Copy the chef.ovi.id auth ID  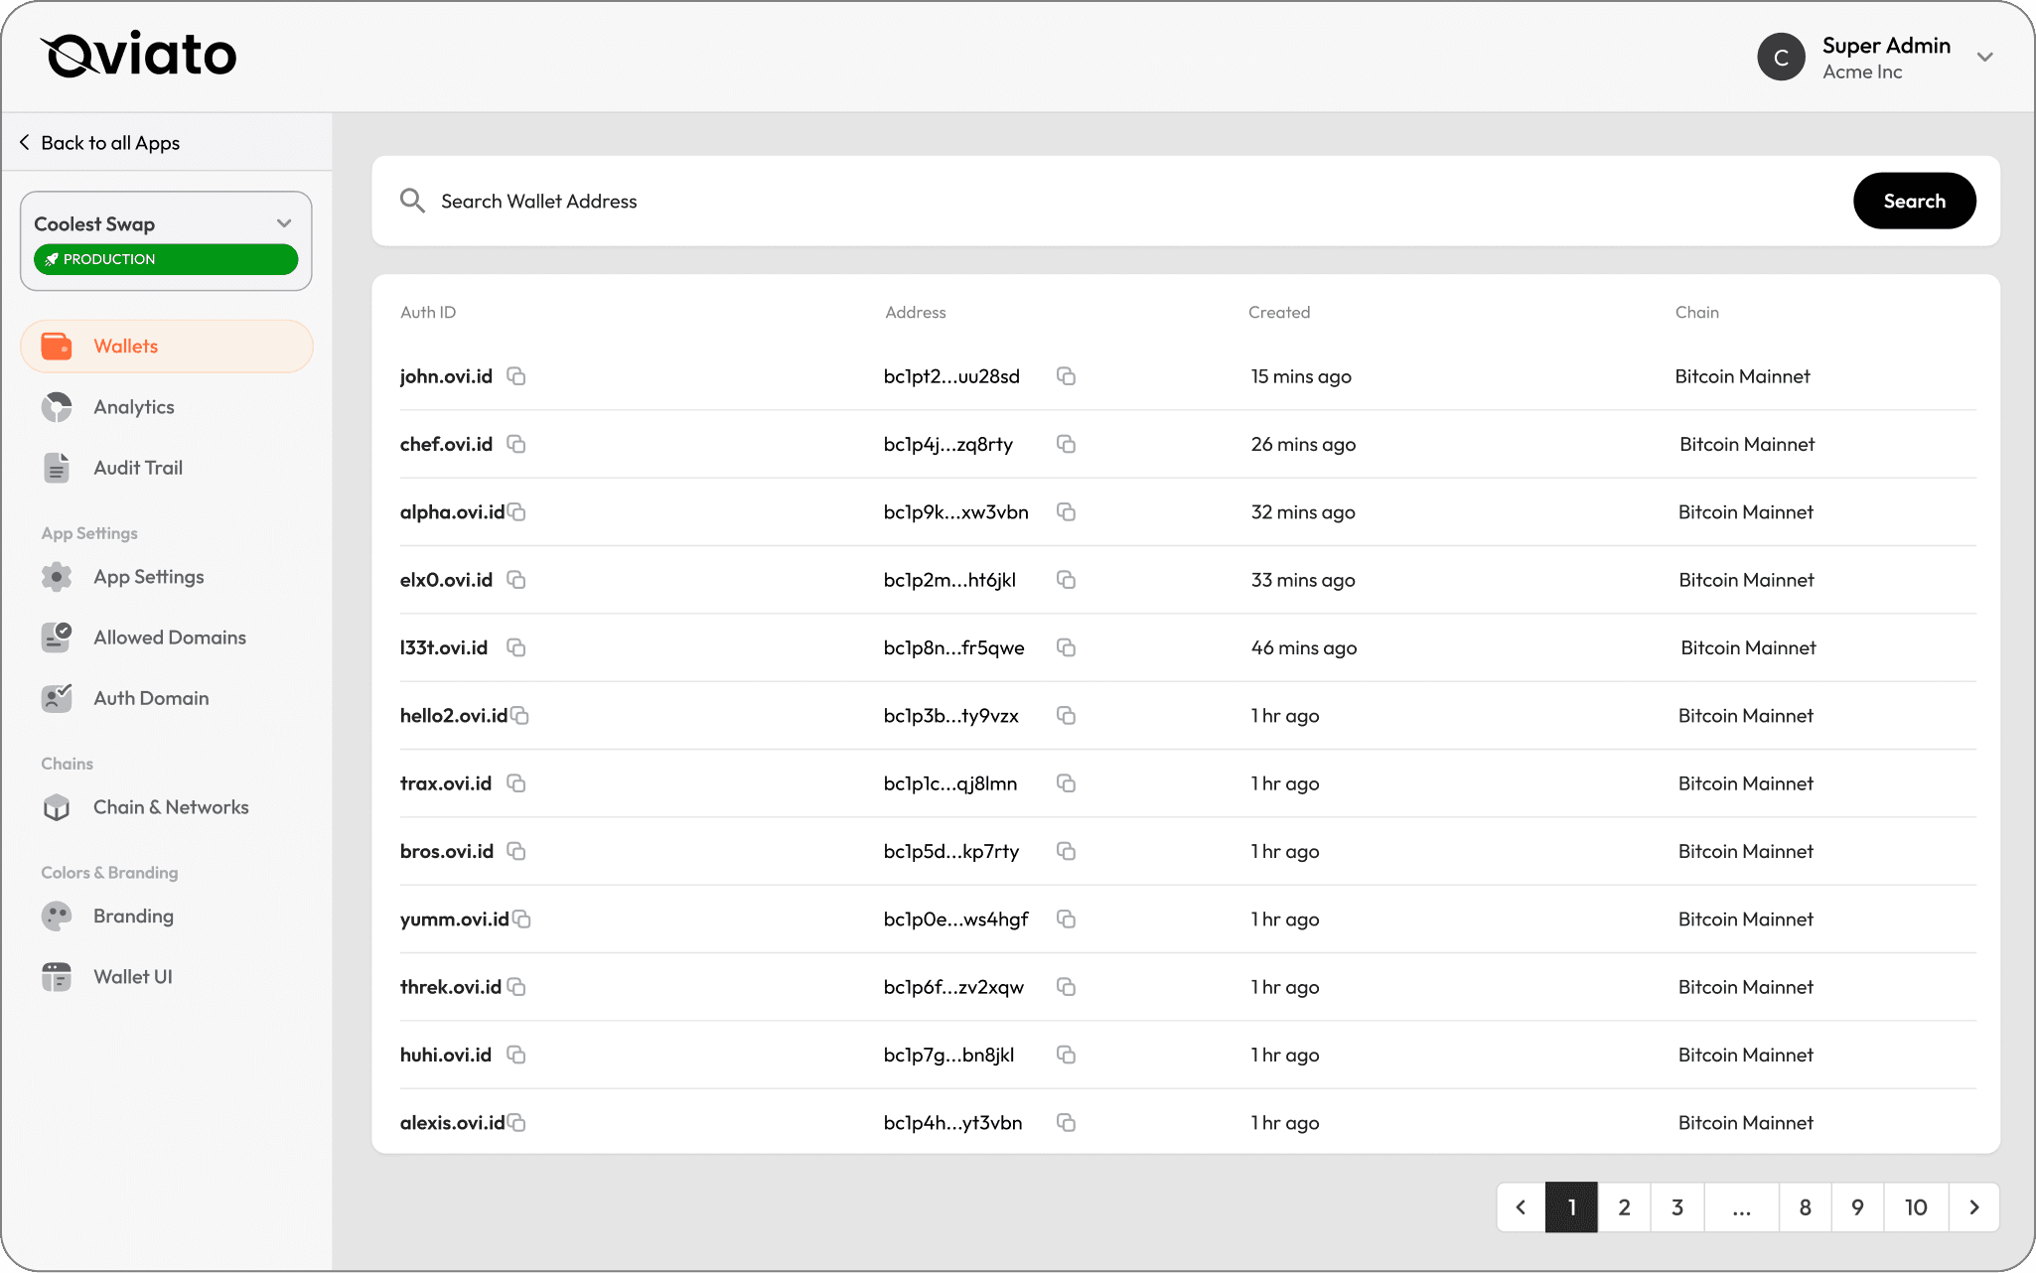(516, 444)
